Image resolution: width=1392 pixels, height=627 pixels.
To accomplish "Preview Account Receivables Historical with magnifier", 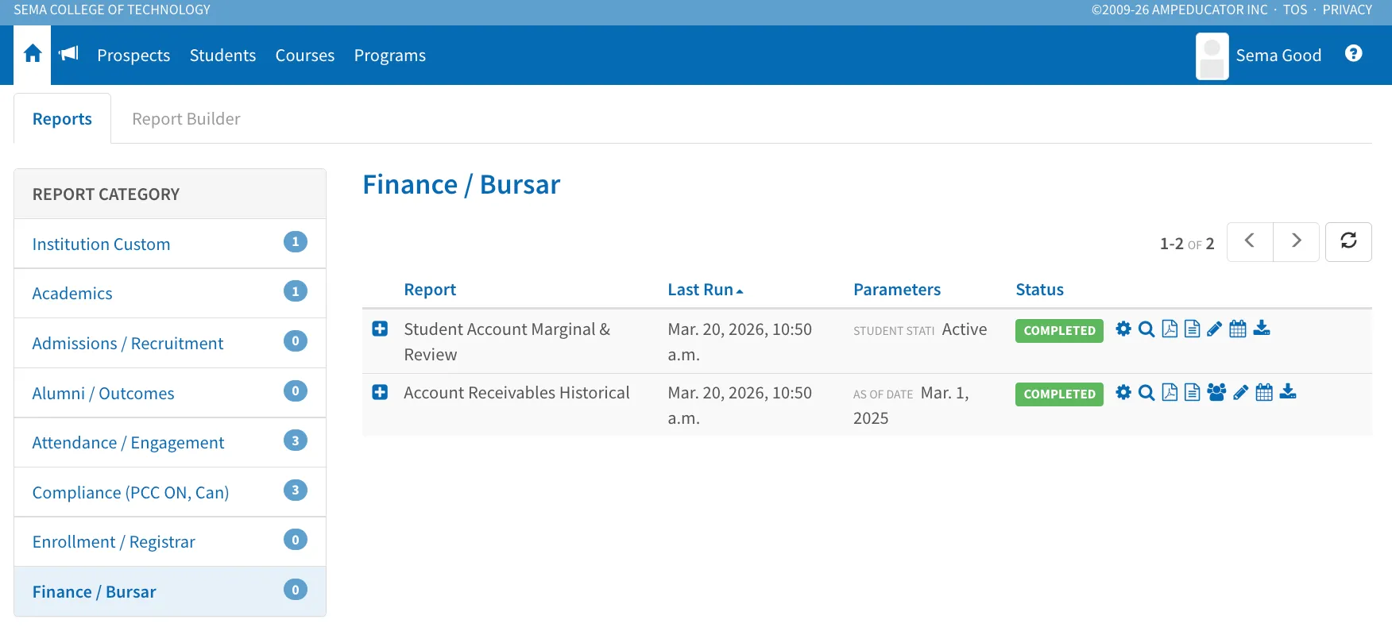I will (1146, 392).
